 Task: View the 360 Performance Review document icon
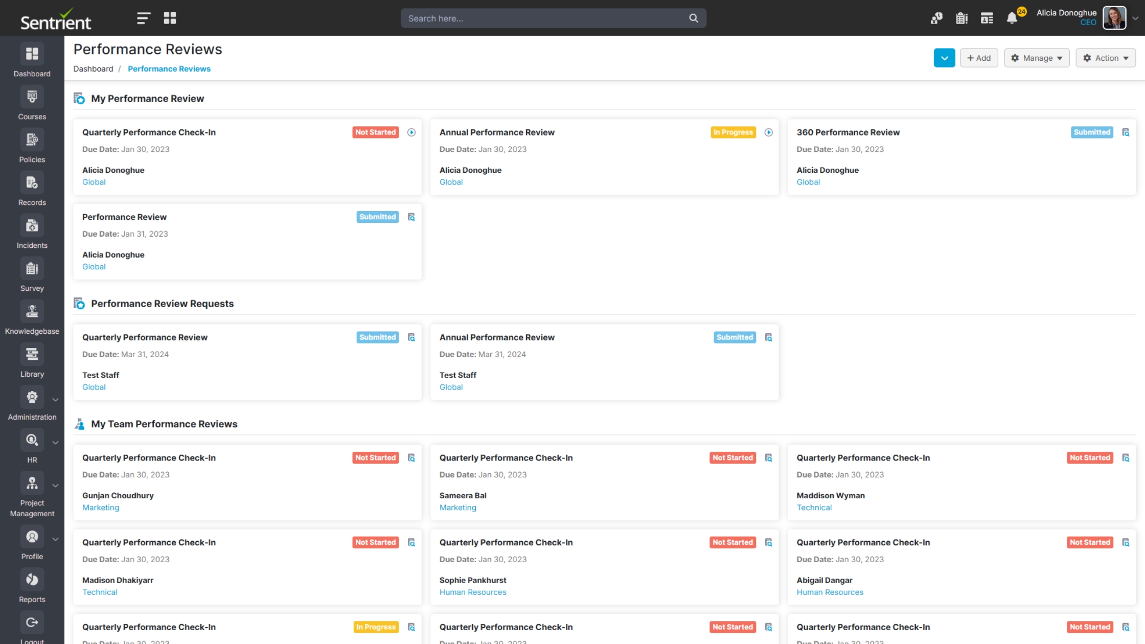pyautogui.click(x=1126, y=132)
